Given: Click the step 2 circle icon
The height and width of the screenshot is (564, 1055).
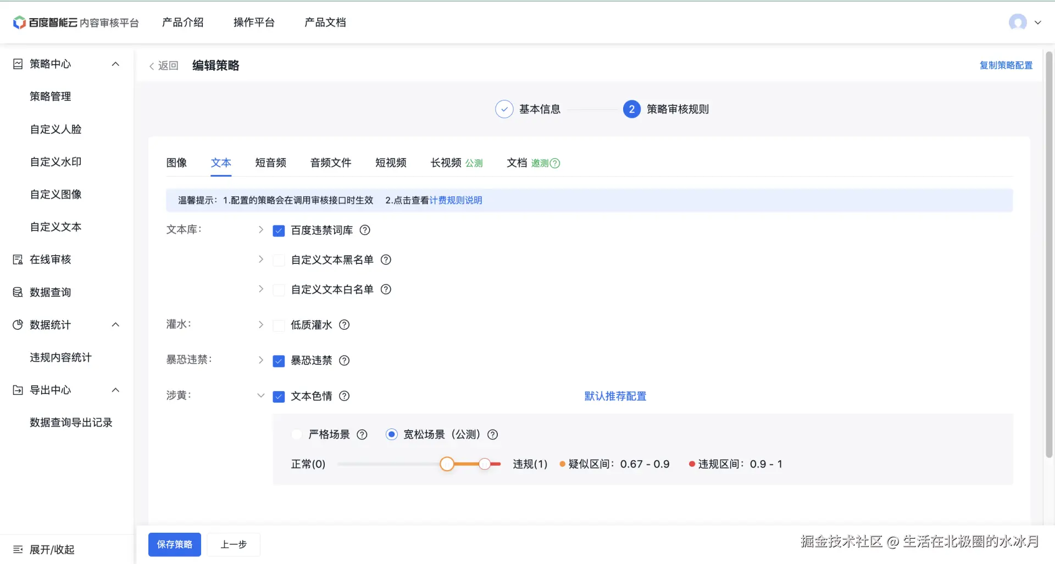Looking at the screenshot, I should click(632, 109).
